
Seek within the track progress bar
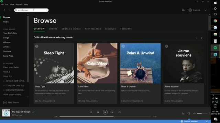click(x=105, y=117)
